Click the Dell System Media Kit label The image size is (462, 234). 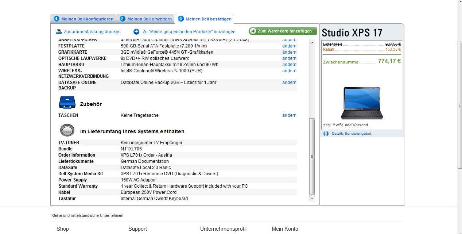81,174
